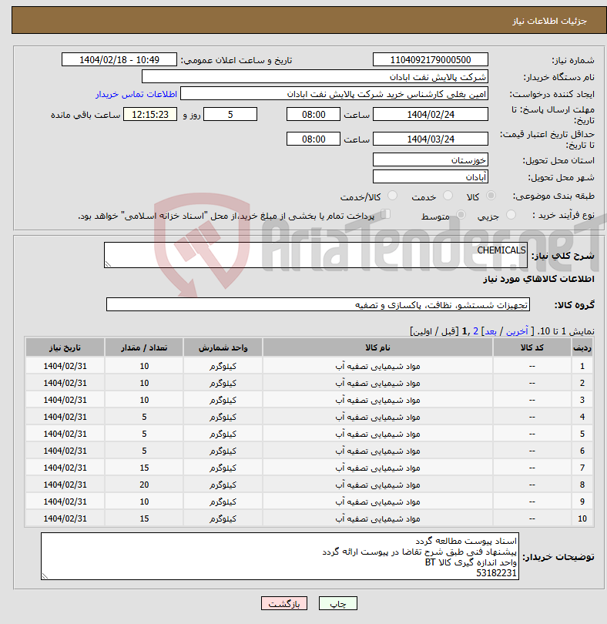This screenshot has width=607, height=624.
Task: Click the response deadline time 08:00 field
Action: point(314,115)
